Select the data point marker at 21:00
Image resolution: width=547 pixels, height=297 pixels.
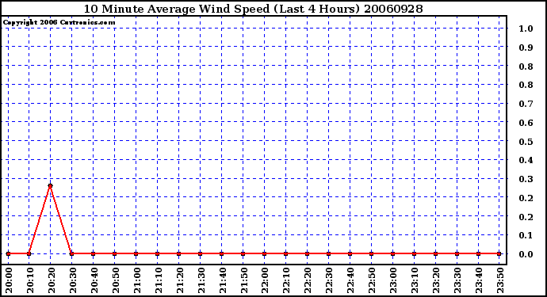(x=136, y=253)
